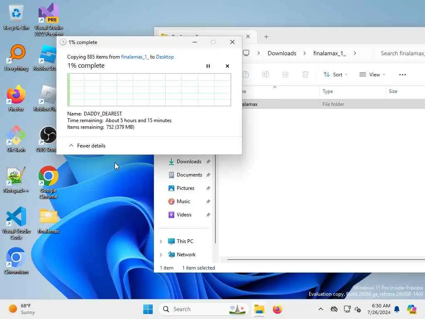The width and height of the screenshot is (425, 319).
Task: Add a new tab in File Explorer
Action: click(266, 37)
